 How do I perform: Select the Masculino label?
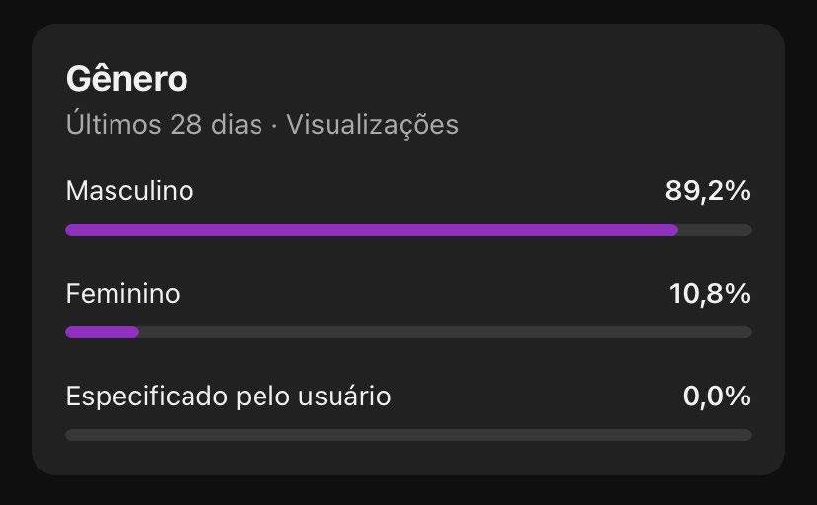tap(129, 190)
